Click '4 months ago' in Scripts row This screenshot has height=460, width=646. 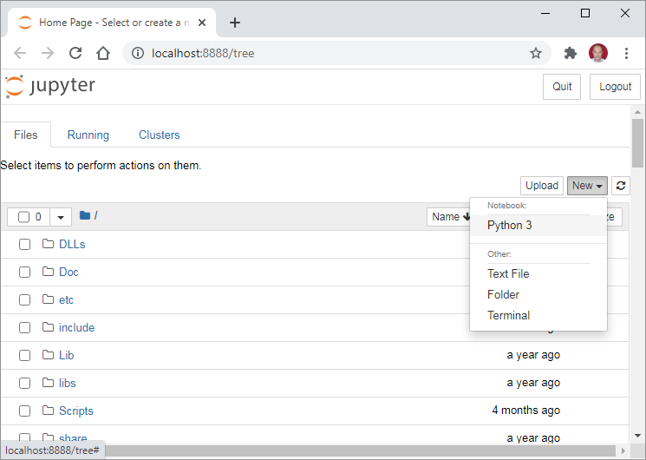pyautogui.click(x=525, y=410)
